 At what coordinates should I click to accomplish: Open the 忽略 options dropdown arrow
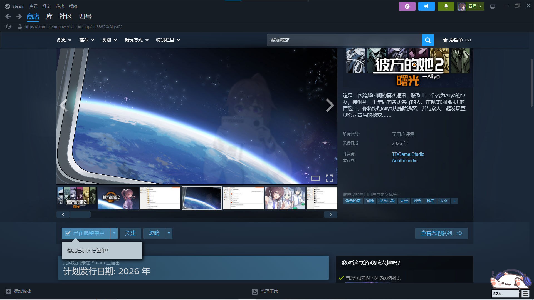click(169, 233)
